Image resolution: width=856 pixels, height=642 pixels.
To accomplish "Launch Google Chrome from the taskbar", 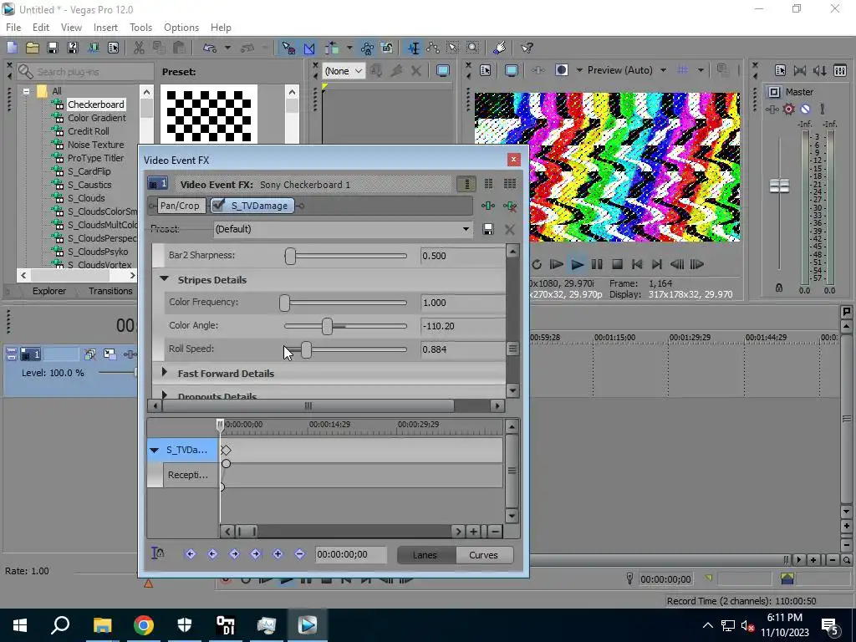I will pyautogui.click(x=144, y=625).
